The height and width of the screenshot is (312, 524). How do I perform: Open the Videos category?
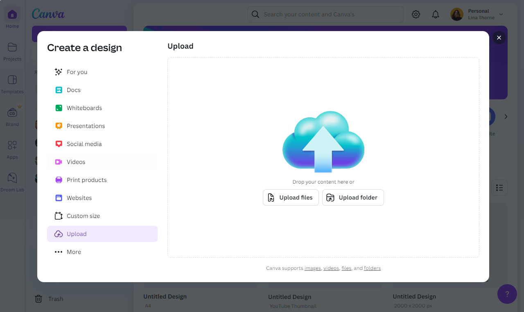click(x=102, y=162)
